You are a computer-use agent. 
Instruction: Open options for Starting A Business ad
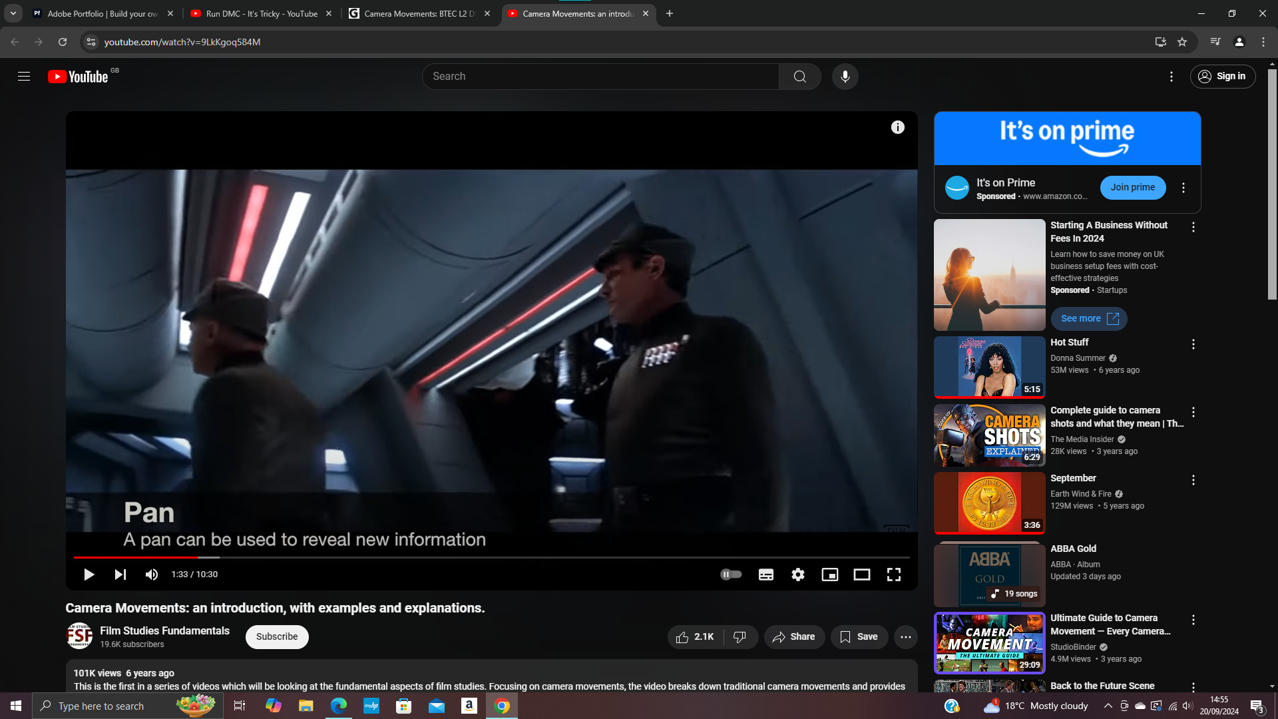1193,228
